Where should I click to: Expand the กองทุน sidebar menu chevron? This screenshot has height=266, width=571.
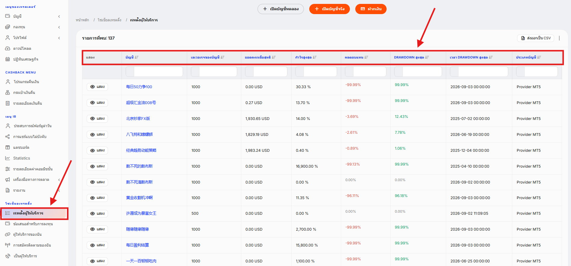click(x=59, y=27)
